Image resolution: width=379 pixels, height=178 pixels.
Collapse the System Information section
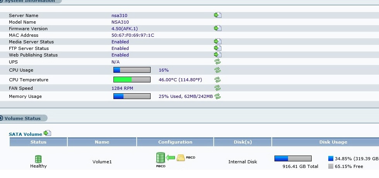click(x=2, y=1)
